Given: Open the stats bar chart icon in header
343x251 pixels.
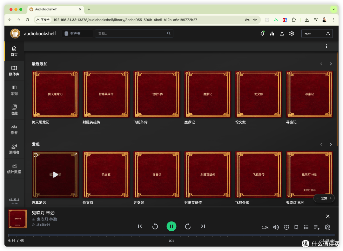Looking at the screenshot, I should pos(272,34).
